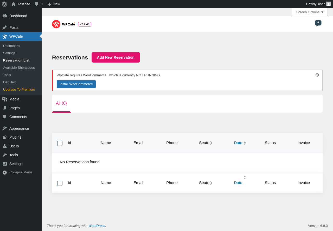
Task: Follow the WordPress footer link
Action: click(x=97, y=226)
